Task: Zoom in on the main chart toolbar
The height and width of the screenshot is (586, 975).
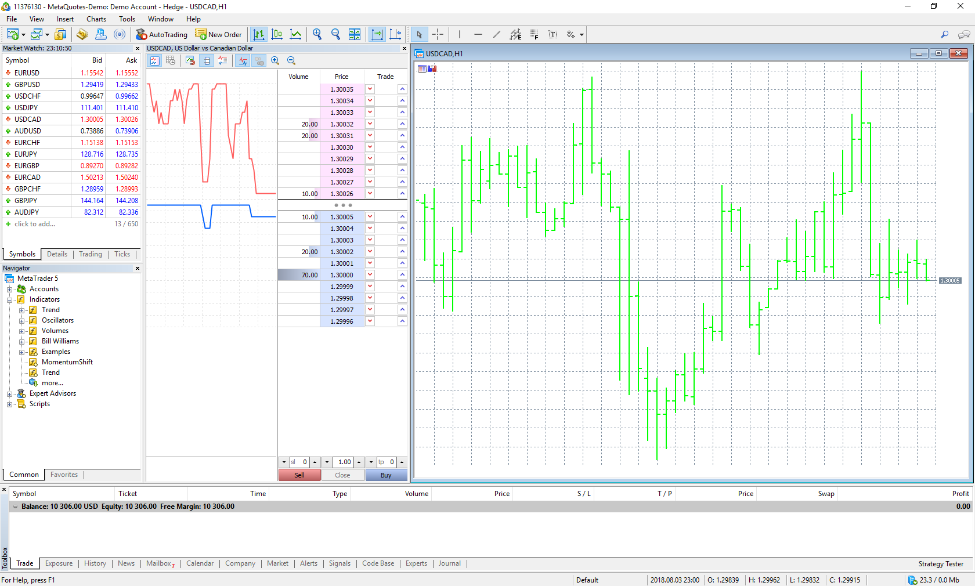Action: pyautogui.click(x=317, y=35)
